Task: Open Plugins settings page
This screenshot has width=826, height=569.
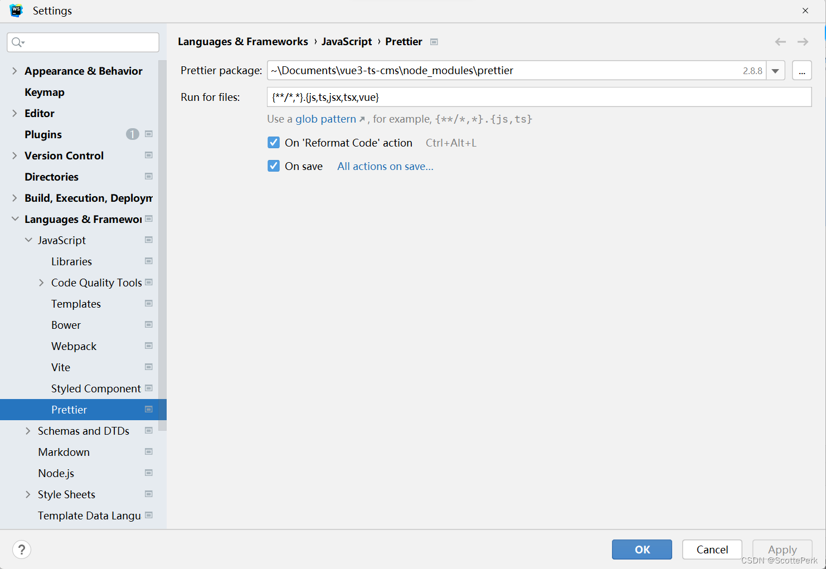Action: tap(43, 134)
